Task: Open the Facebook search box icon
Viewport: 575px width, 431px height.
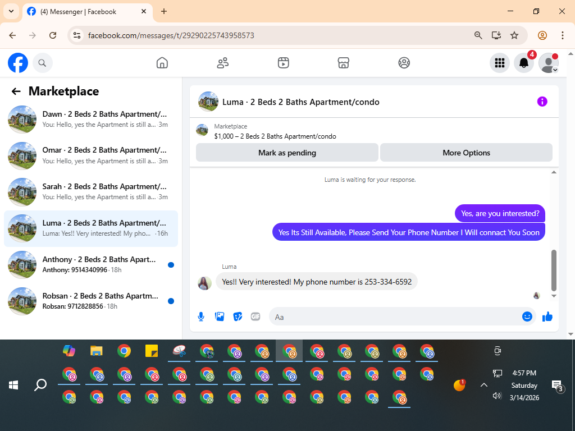Action: (x=43, y=63)
